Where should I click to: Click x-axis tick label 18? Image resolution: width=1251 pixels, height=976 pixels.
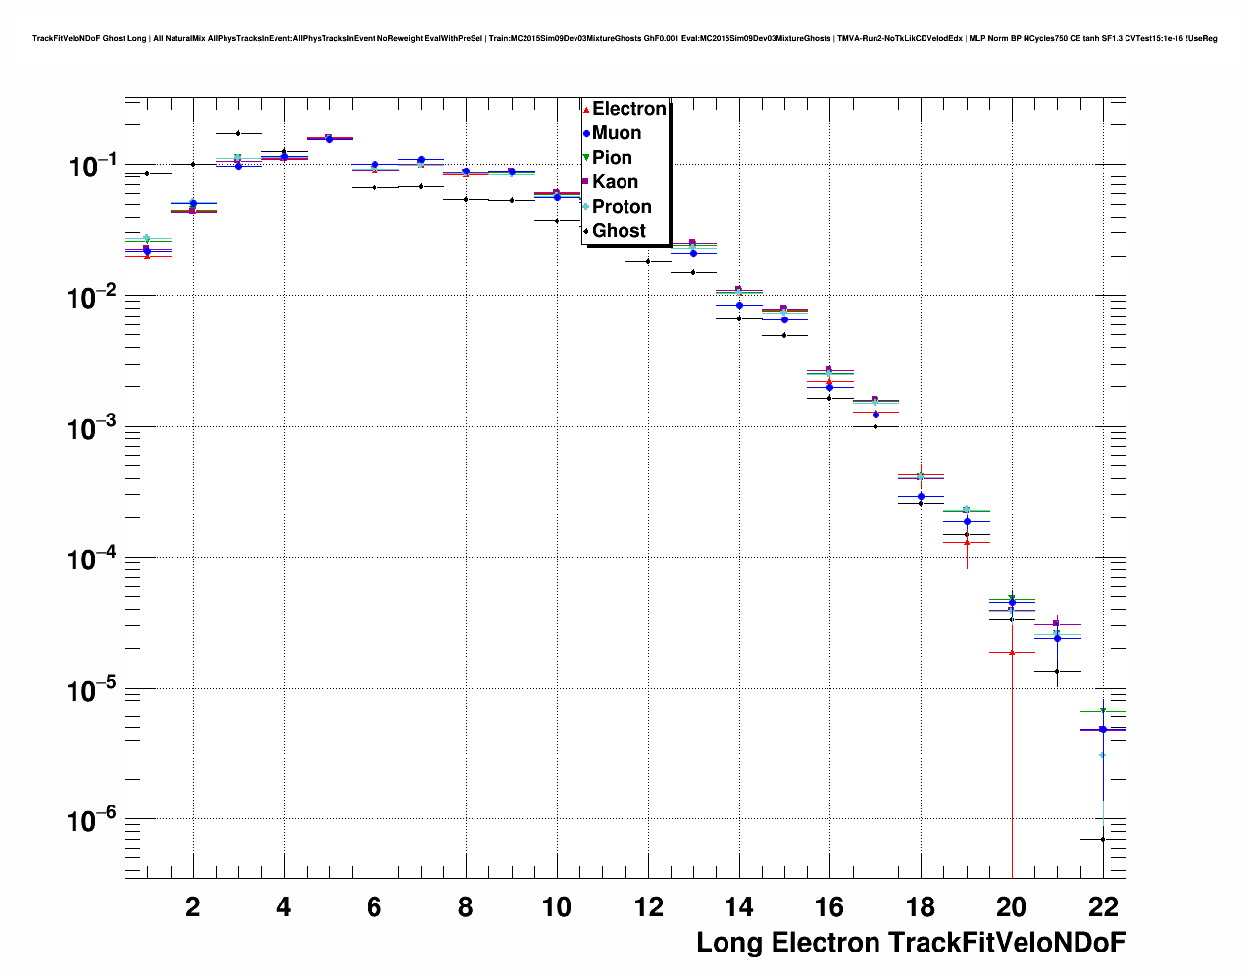(921, 906)
